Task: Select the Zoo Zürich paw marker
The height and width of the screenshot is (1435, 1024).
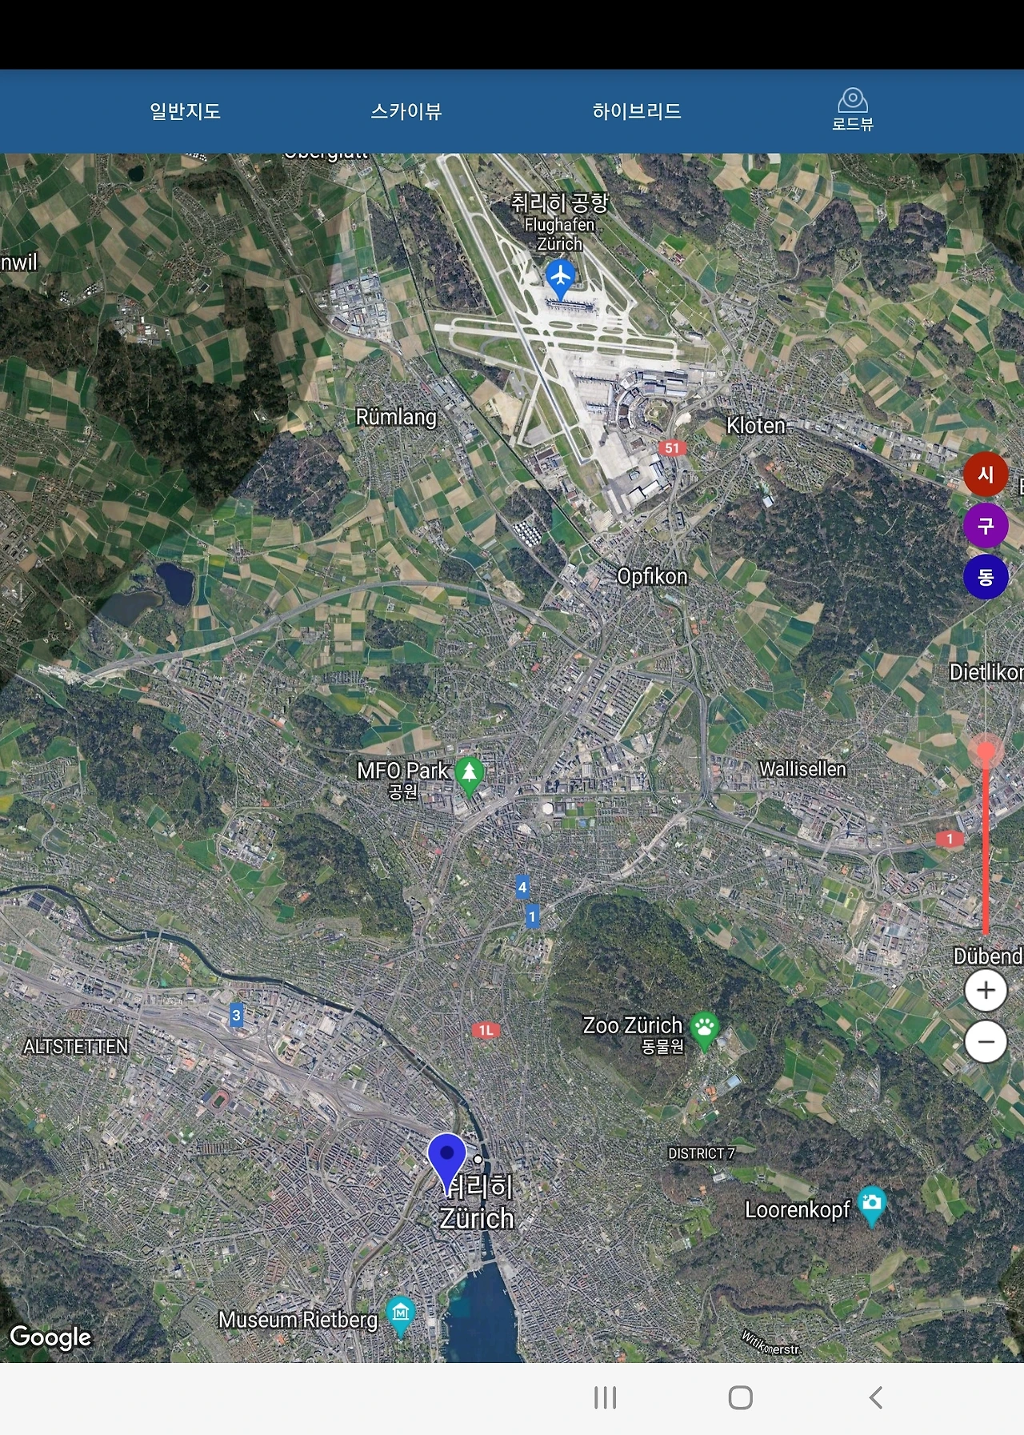Action: click(x=704, y=1031)
